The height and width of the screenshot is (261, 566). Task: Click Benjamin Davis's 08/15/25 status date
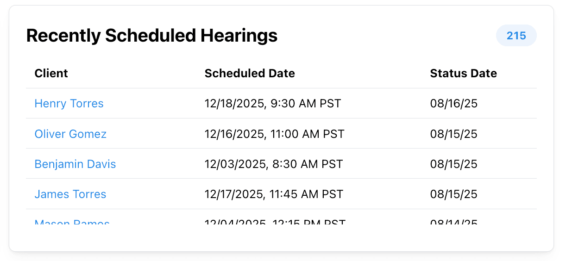pos(453,164)
